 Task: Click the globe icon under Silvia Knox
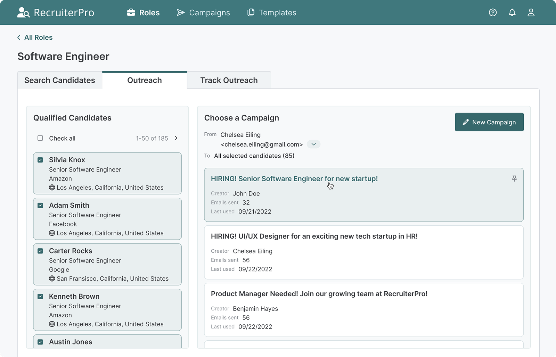(x=52, y=188)
